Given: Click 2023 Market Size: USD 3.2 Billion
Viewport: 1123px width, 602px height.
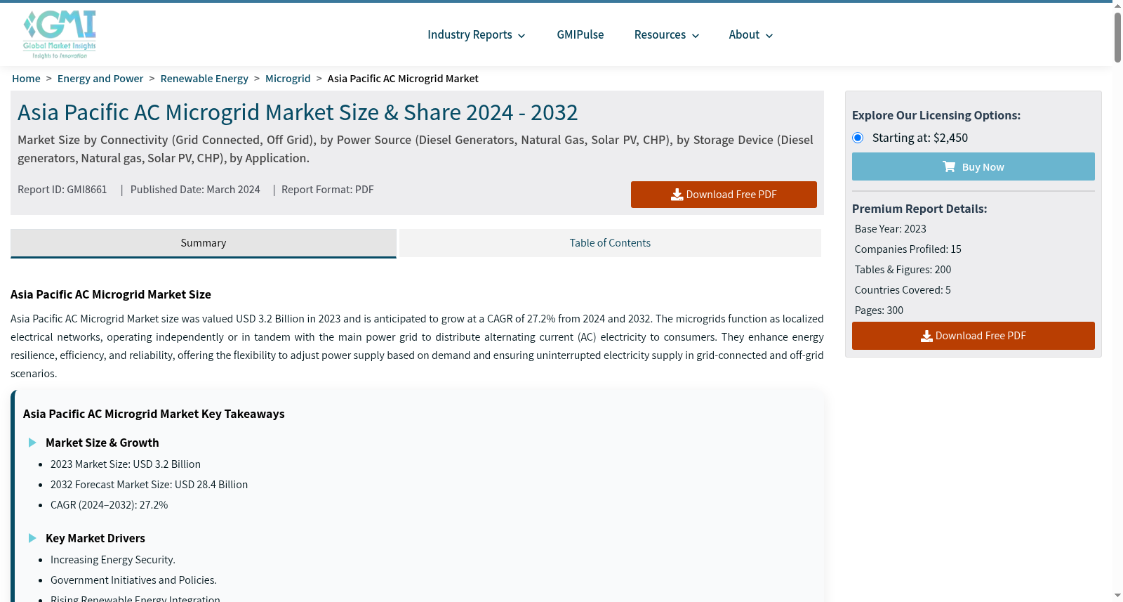Looking at the screenshot, I should point(126,464).
